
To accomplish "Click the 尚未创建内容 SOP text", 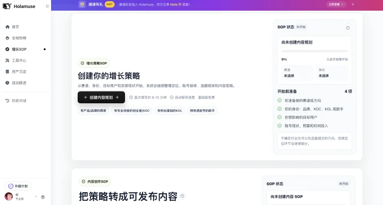I will coord(287,196).
